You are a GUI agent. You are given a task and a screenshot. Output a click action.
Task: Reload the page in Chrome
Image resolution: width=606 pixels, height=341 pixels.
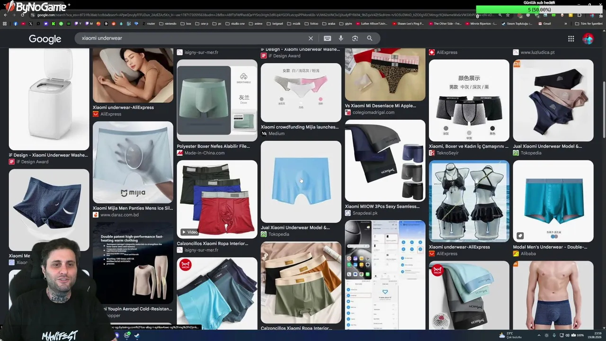(x=22, y=15)
